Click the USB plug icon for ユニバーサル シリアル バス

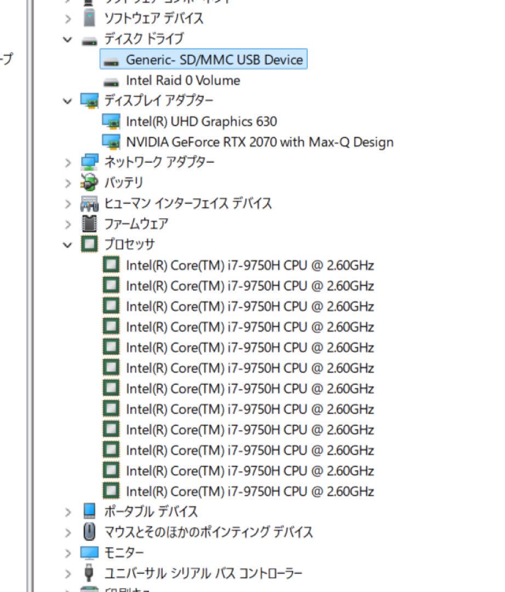tap(89, 573)
